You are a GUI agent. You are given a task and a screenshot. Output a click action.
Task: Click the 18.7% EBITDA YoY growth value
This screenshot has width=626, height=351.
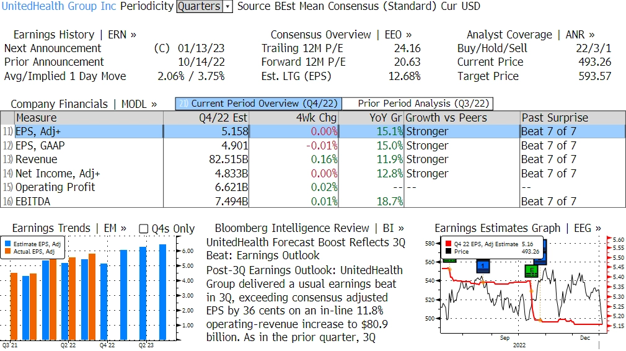pyautogui.click(x=390, y=202)
